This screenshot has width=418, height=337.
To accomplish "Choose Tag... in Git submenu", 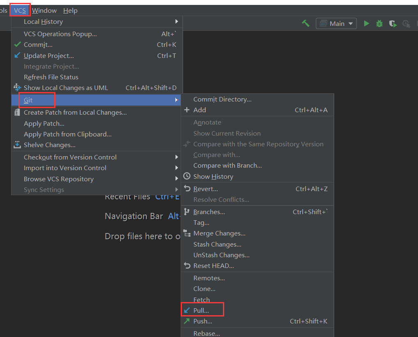I will (x=257, y=222).
